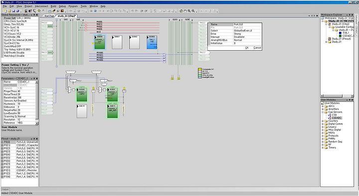Image resolution: width=359 pixels, height=196 pixels.
Task: Select green CSDADC_1 CNT digital block
Action: (x=100, y=42)
